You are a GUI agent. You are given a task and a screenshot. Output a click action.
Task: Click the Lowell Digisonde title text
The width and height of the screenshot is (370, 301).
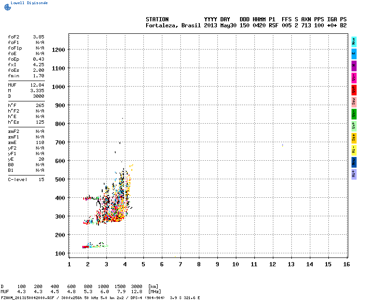tap(29, 3)
